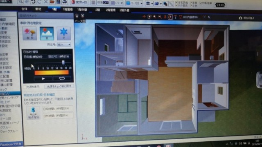
Task: Open the grid 1/2 dropdown
Action: [117, 3]
